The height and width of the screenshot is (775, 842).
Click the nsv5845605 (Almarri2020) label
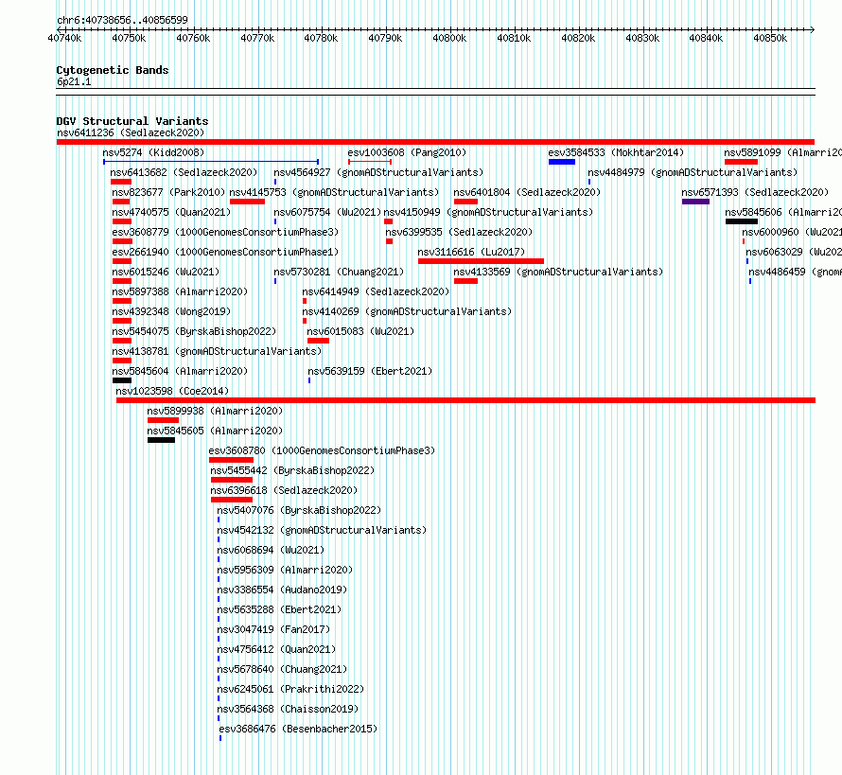coord(215,431)
